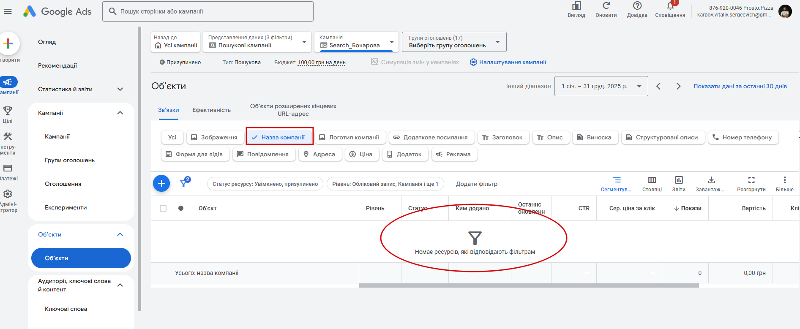Screen dimensions: 800x329
Task: Click the blue plus add asset button
Action: 161,183
